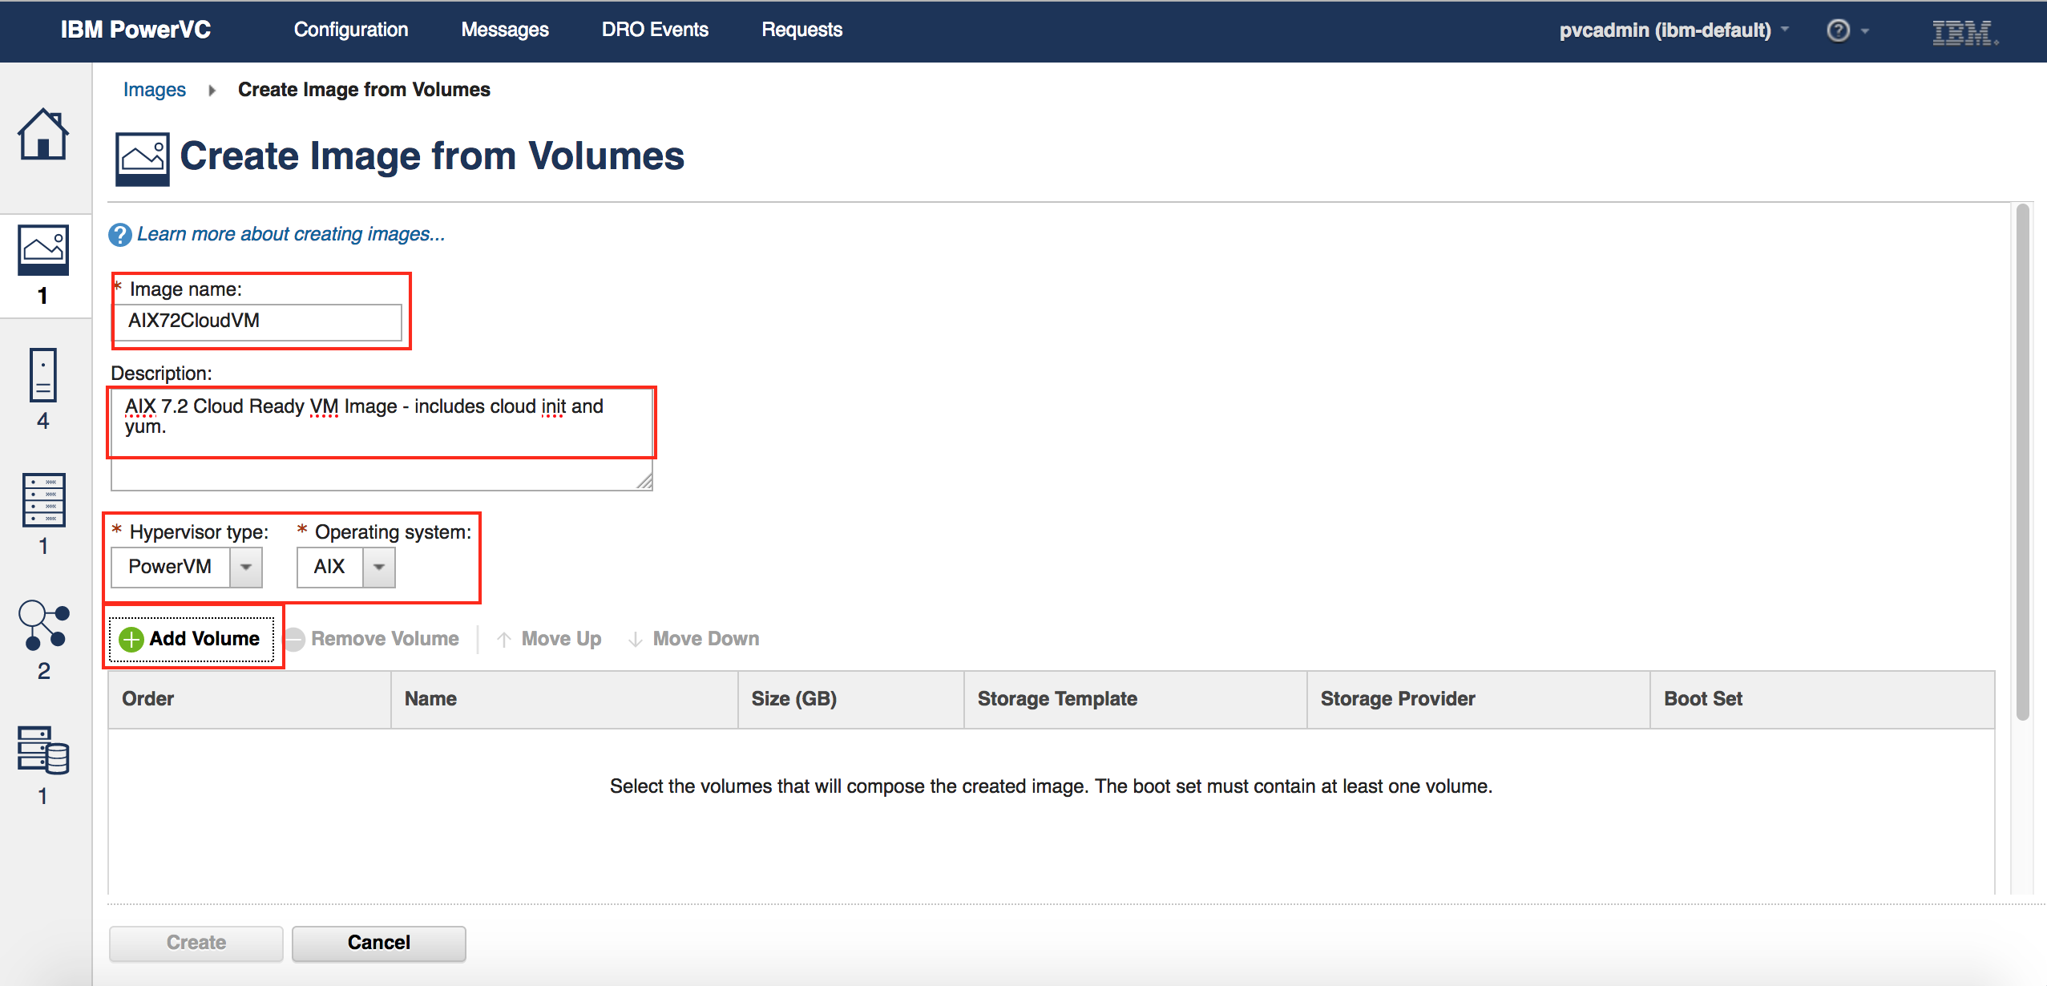The width and height of the screenshot is (2047, 986).
Task: Open the Storage sidebar icon
Action: pyautogui.click(x=43, y=750)
